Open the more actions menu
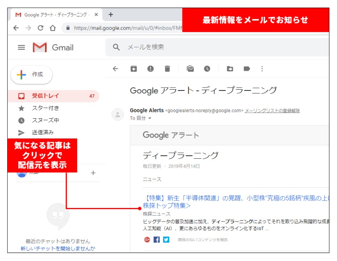The image size is (337, 261). tap(262, 67)
